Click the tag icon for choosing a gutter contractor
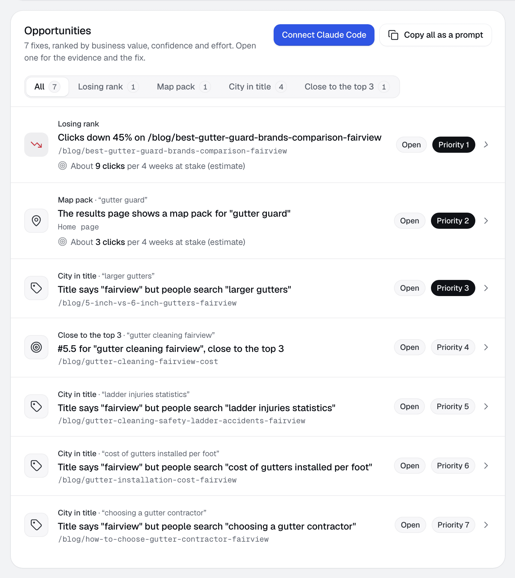The image size is (515, 578). (x=36, y=525)
